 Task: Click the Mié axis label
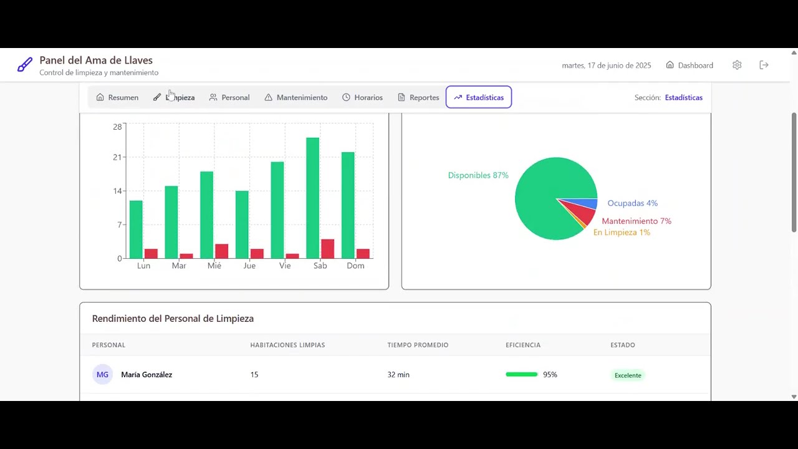click(x=214, y=266)
